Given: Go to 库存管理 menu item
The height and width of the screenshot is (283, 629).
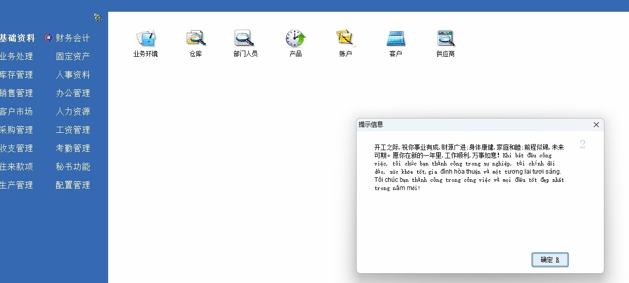Looking at the screenshot, I should pyautogui.click(x=16, y=75).
